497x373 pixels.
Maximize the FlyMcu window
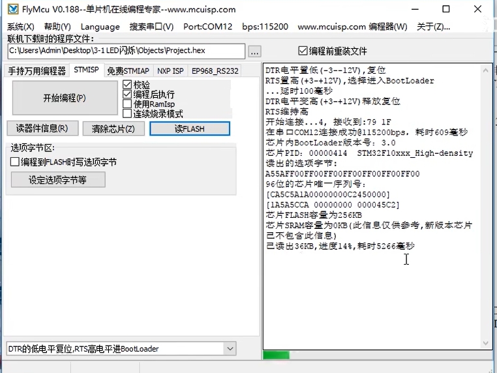click(446, 9)
